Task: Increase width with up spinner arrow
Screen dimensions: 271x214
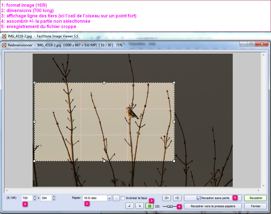Action: point(35,197)
